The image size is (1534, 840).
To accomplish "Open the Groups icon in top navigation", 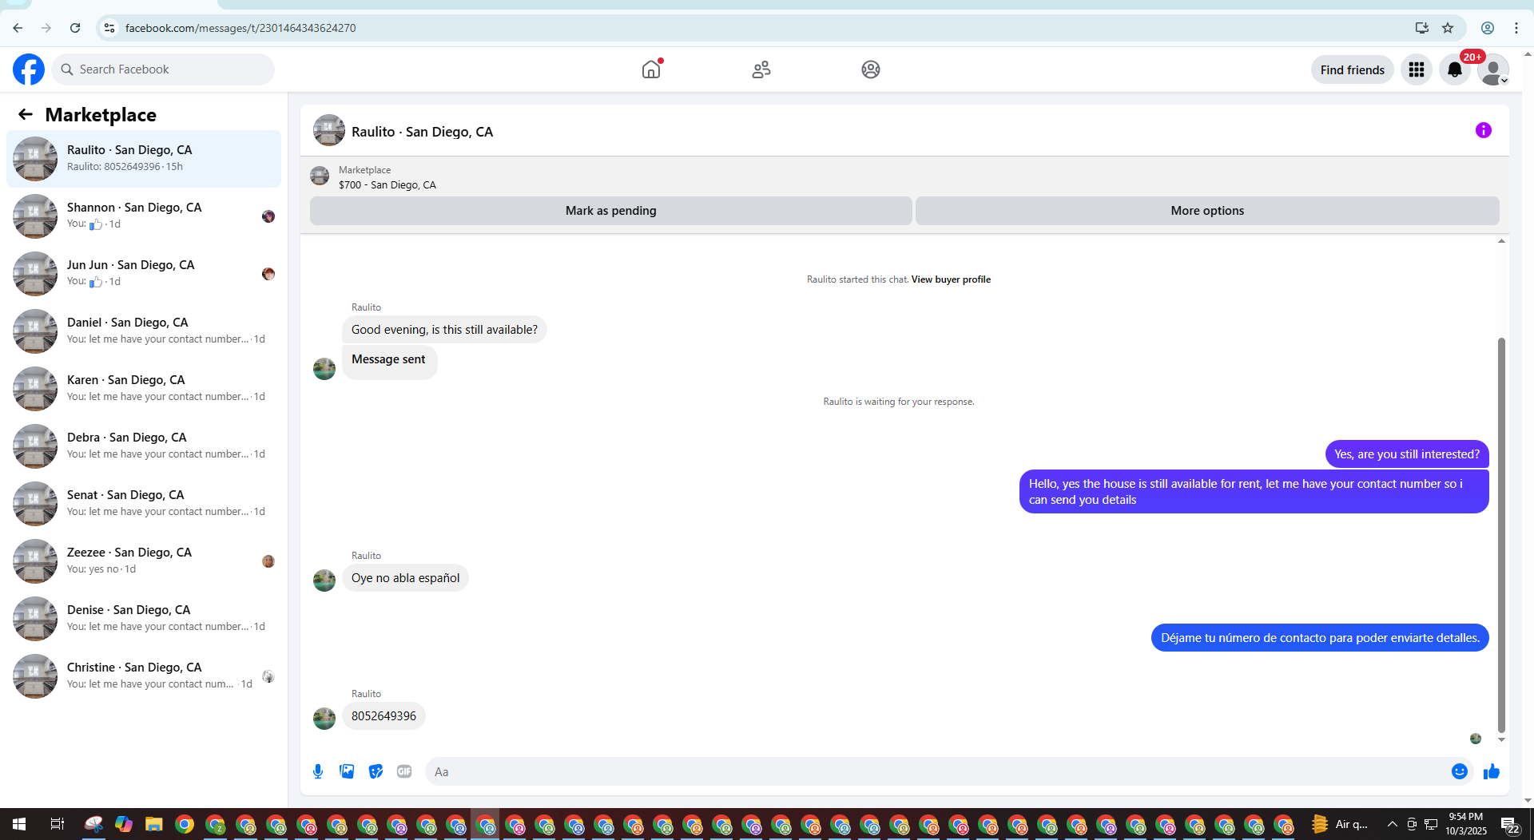I will pyautogui.click(x=871, y=69).
